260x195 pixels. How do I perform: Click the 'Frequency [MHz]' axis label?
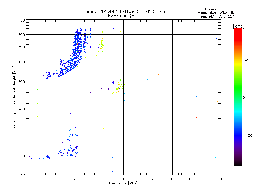[123, 183]
